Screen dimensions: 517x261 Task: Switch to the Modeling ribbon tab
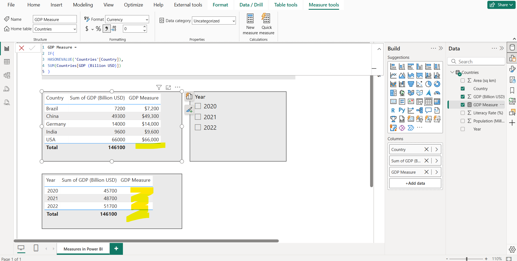(x=83, y=5)
